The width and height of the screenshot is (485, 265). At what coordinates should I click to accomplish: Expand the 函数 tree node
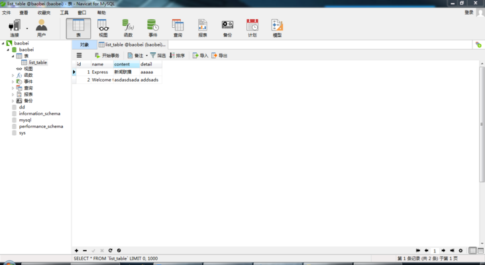click(13, 75)
